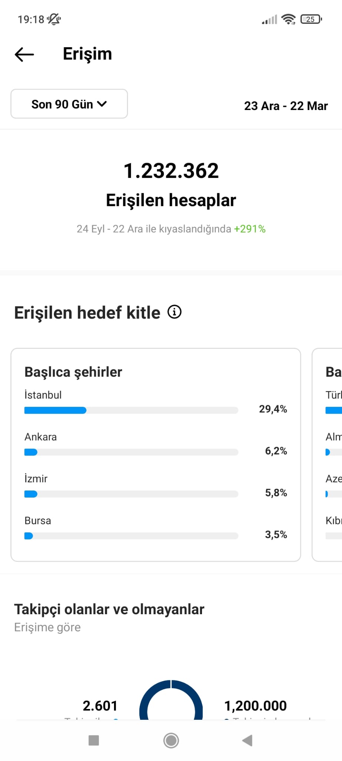
Task: Tap the partially visible countries card
Action: 327,455
